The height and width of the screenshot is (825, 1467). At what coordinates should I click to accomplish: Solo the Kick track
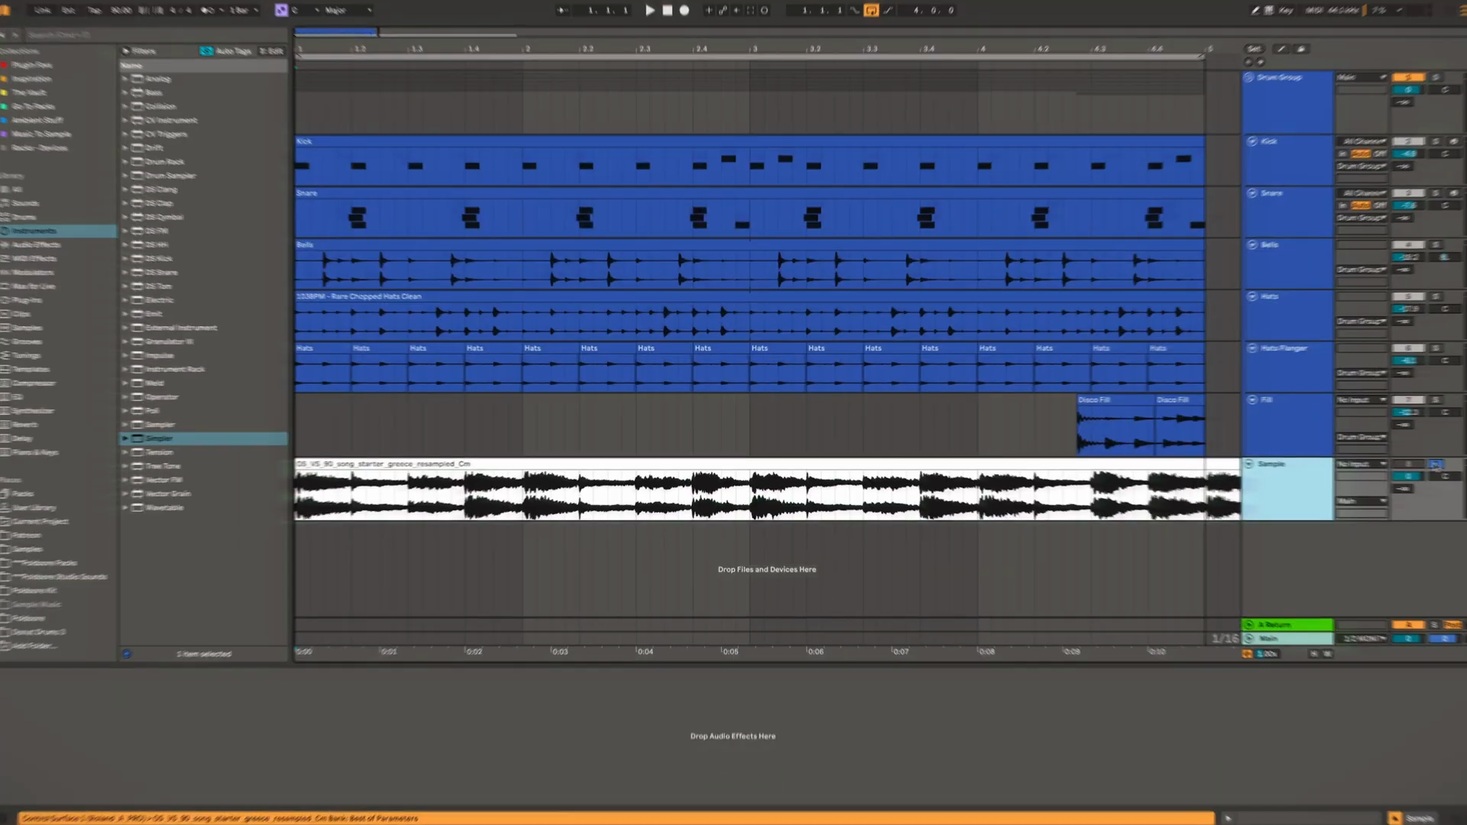click(x=1436, y=142)
